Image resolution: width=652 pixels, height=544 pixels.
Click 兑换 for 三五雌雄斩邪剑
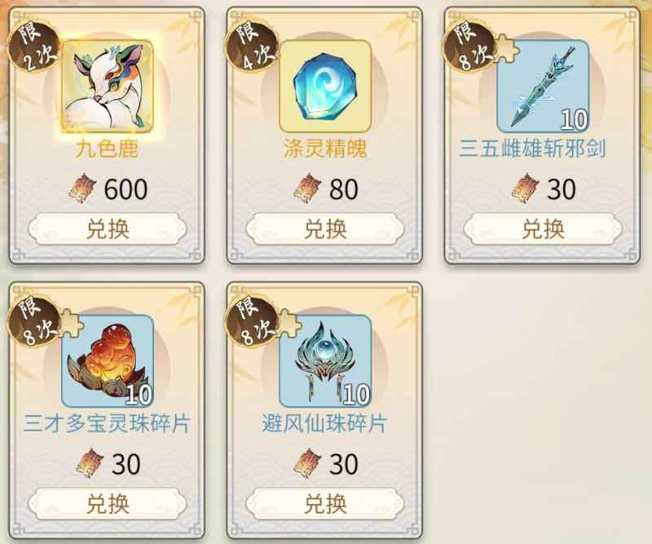543,229
